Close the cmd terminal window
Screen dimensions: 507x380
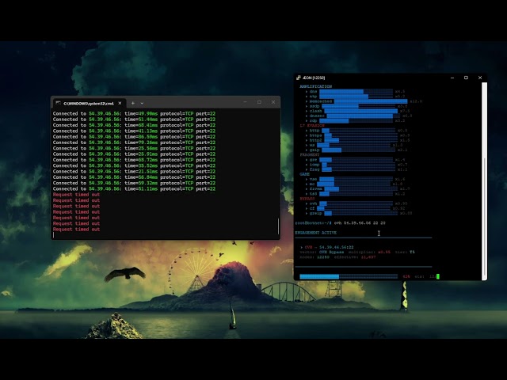click(273, 102)
